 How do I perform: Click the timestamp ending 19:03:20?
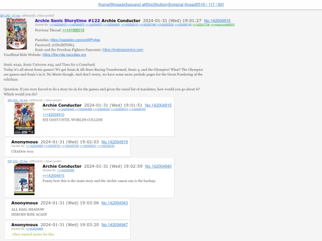[70, 225]
